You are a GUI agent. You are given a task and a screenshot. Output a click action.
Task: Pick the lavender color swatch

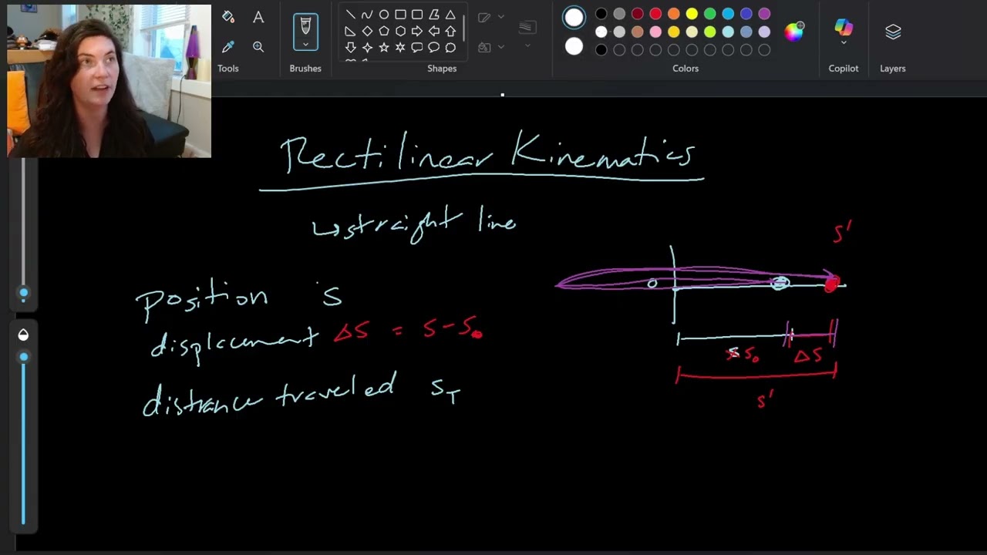[764, 32]
